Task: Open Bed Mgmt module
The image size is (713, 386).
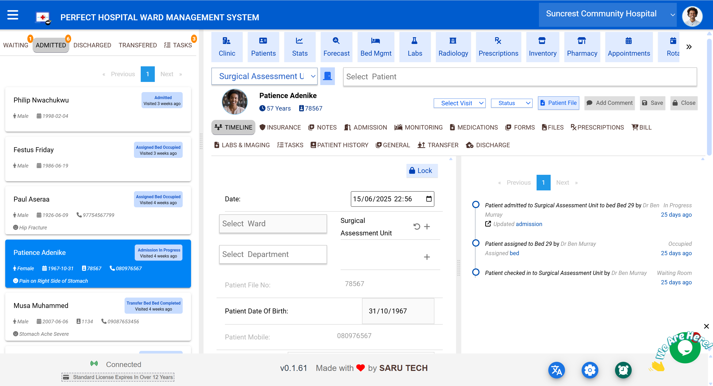Action: (376, 47)
